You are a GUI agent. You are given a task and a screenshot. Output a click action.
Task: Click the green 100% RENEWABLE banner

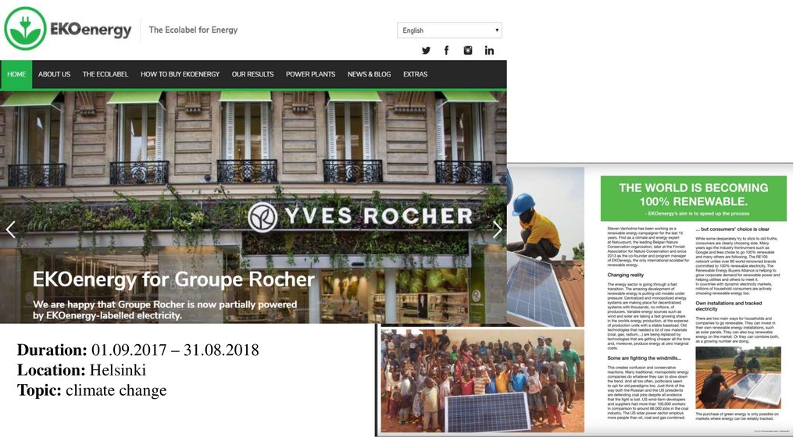coord(694,198)
